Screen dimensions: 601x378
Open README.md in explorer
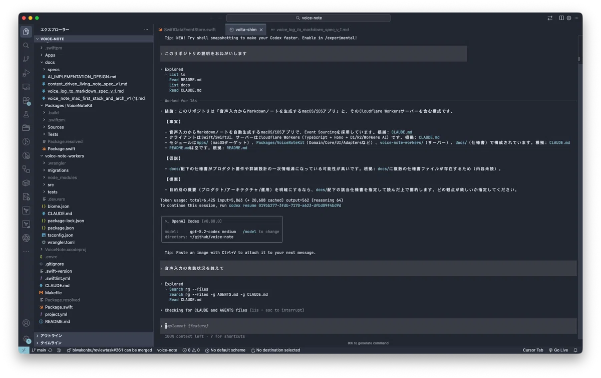[x=94, y=321]
